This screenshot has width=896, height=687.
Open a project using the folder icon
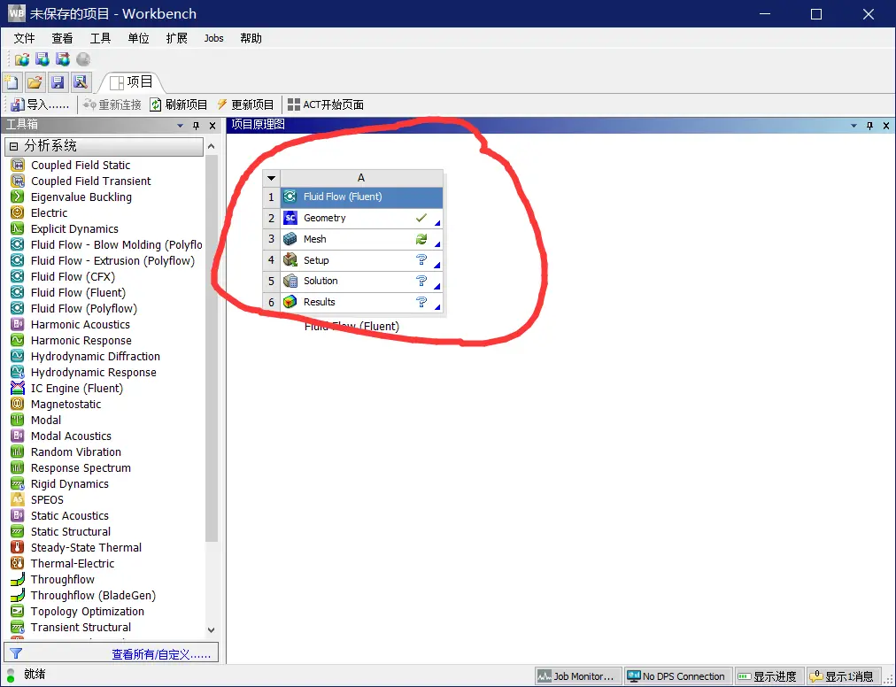pyautogui.click(x=35, y=82)
